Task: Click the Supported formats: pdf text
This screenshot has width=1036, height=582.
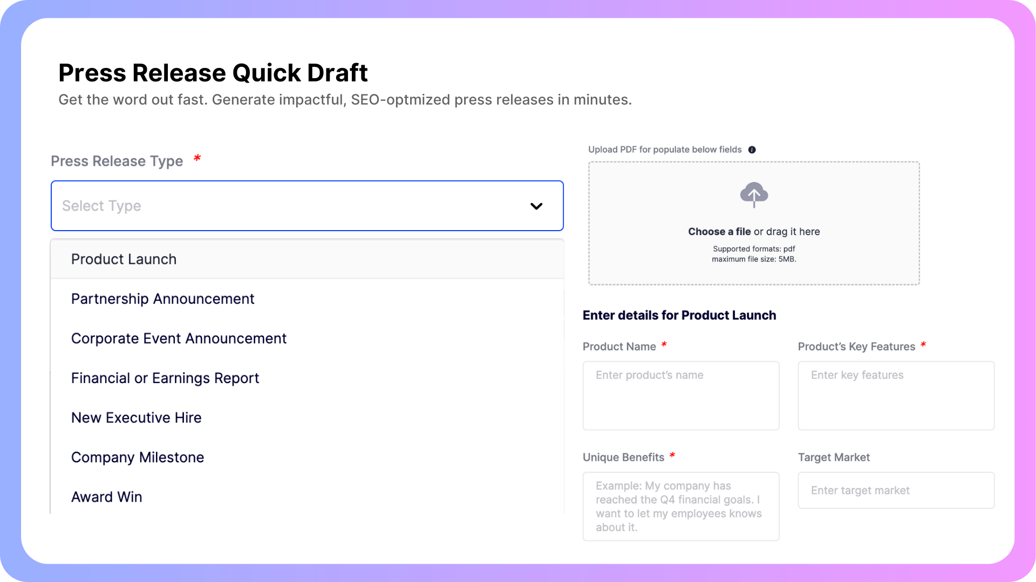Action: click(x=754, y=249)
